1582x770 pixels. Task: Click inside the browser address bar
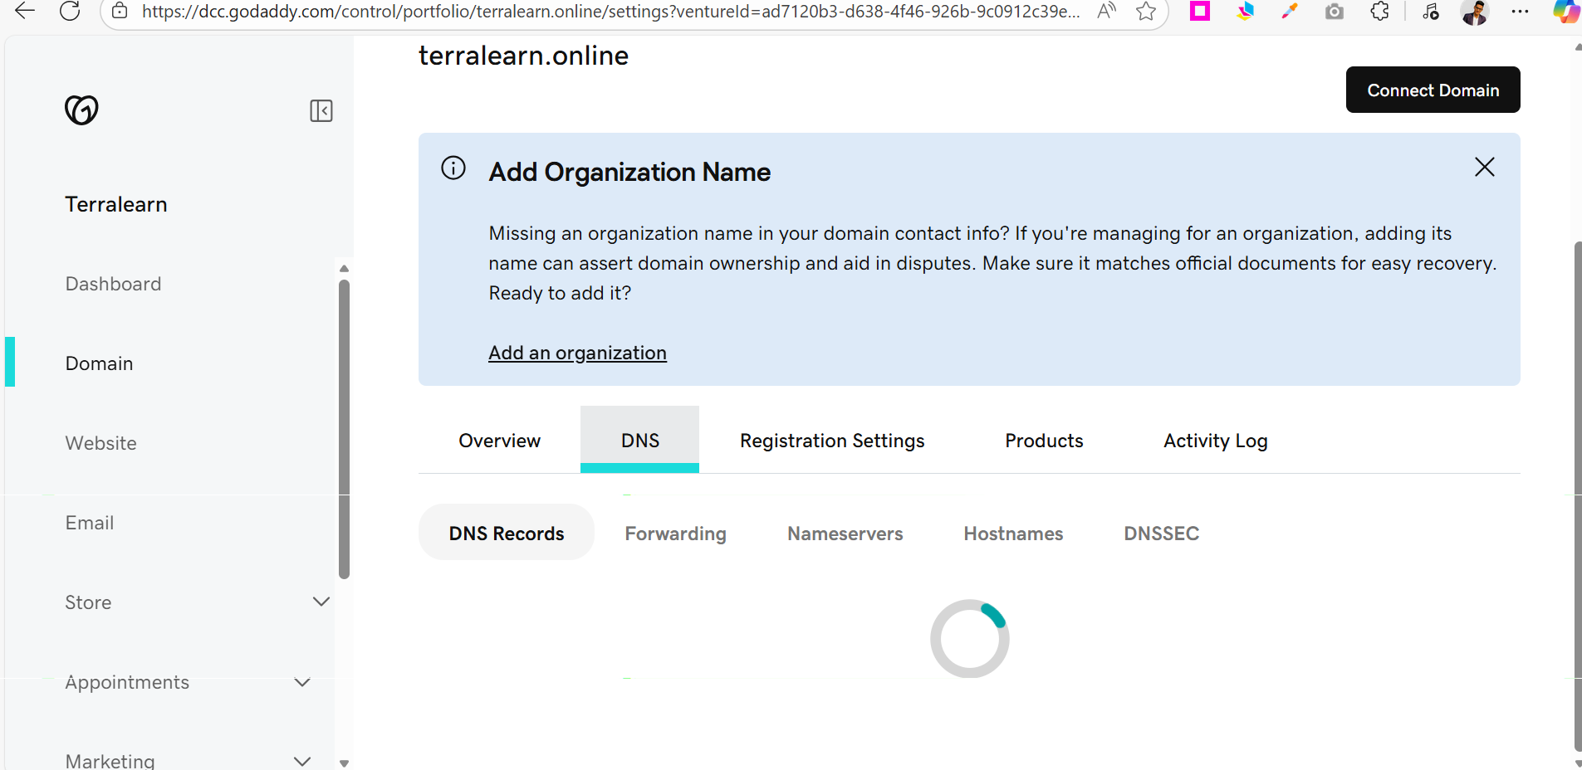(581, 12)
